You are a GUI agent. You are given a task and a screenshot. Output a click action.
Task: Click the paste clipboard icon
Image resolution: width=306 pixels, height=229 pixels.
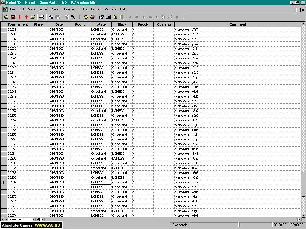[58, 17]
